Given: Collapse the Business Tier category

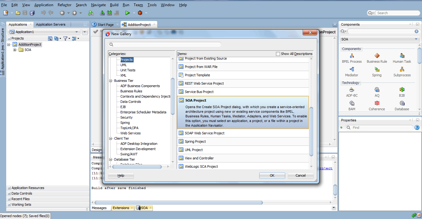Looking at the screenshot, I should (110, 81).
